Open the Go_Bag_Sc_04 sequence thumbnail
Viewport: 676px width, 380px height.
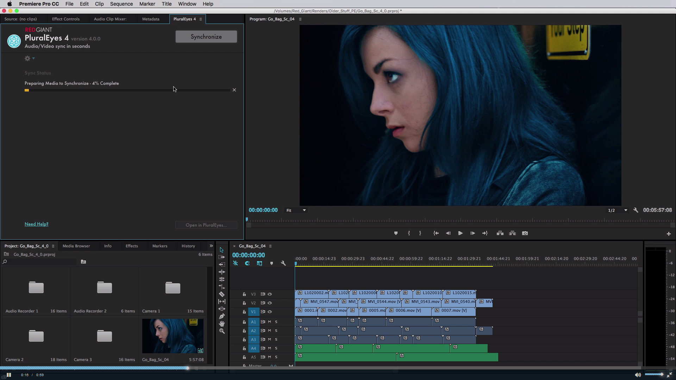click(173, 336)
